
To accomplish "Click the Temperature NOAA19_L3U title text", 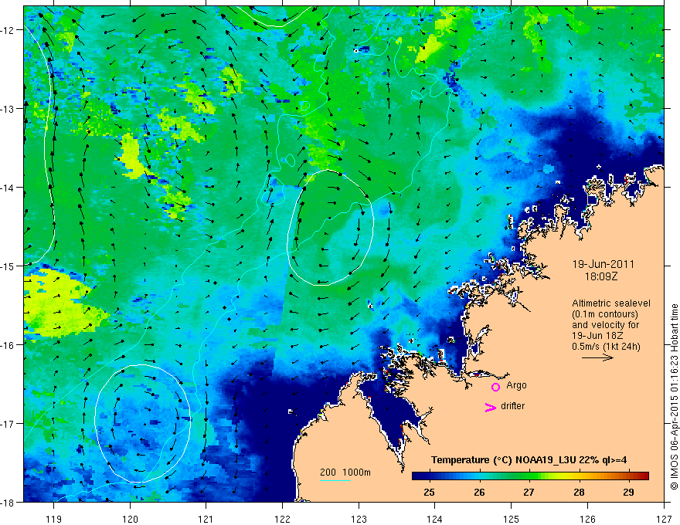I will click(x=529, y=460).
